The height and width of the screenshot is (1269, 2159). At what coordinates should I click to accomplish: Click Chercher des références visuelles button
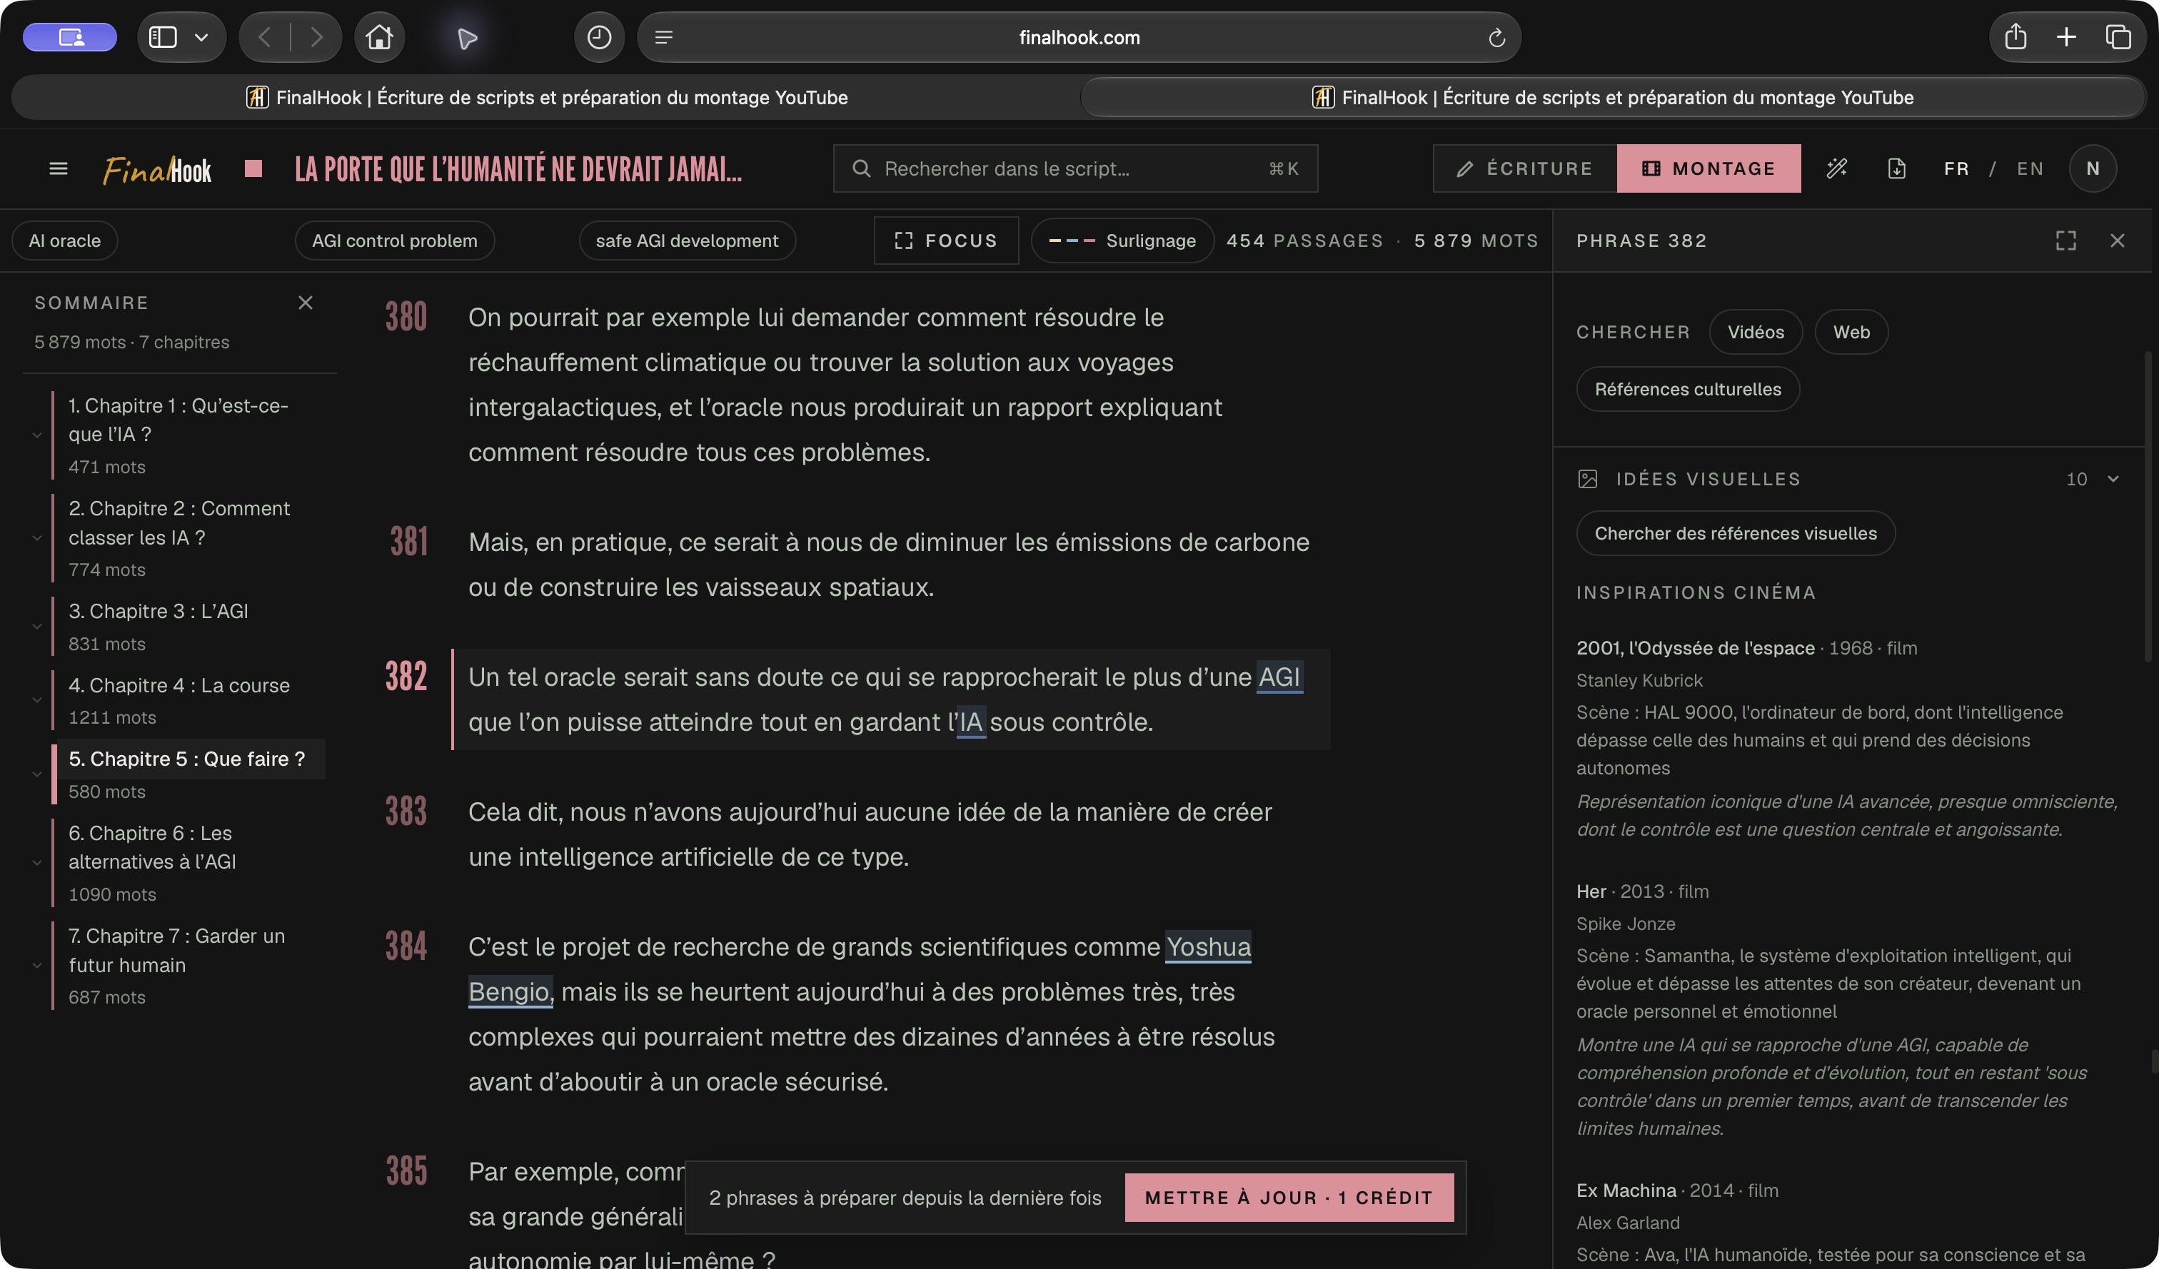click(x=1735, y=533)
